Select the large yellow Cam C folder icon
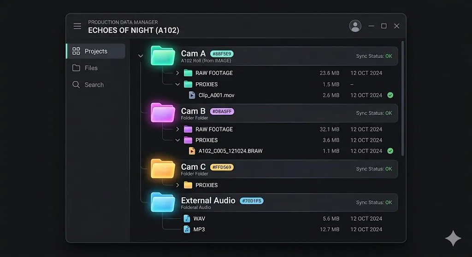This screenshot has width=472, height=257. [x=163, y=168]
